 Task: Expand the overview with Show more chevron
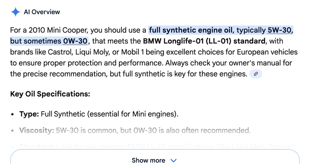click(x=173, y=160)
